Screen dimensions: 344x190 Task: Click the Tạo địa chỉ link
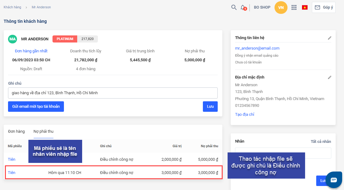coord(245,115)
